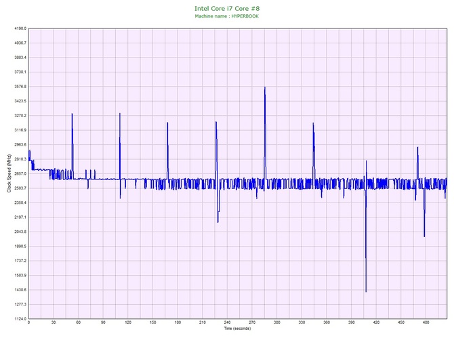The height and width of the screenshot is (340, 454).
Task: Click the 30 tick on time axis
Action: coord(54,322)
